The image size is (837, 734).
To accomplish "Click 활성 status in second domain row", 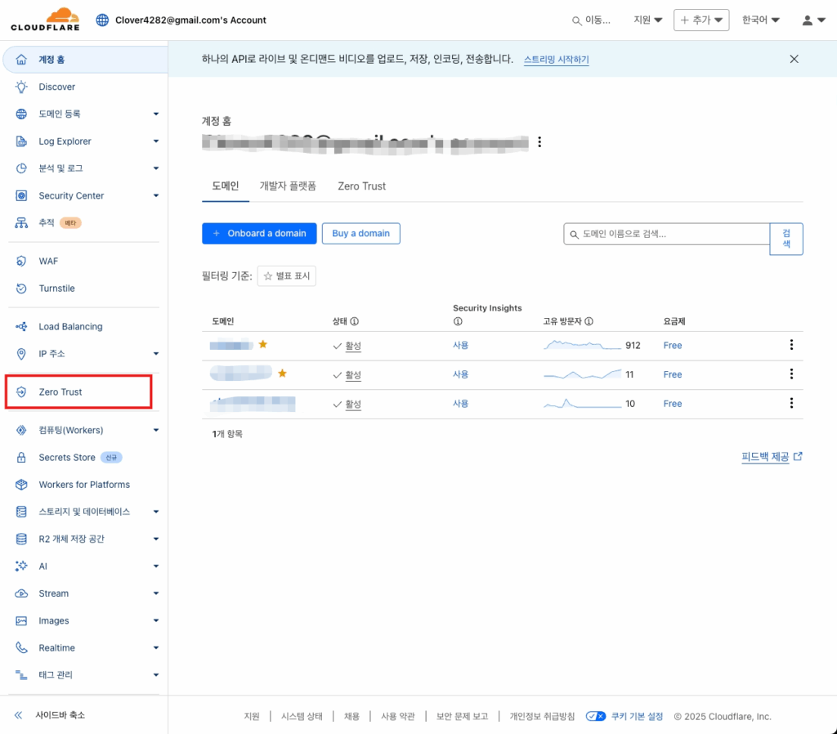I will click(353, 374).
